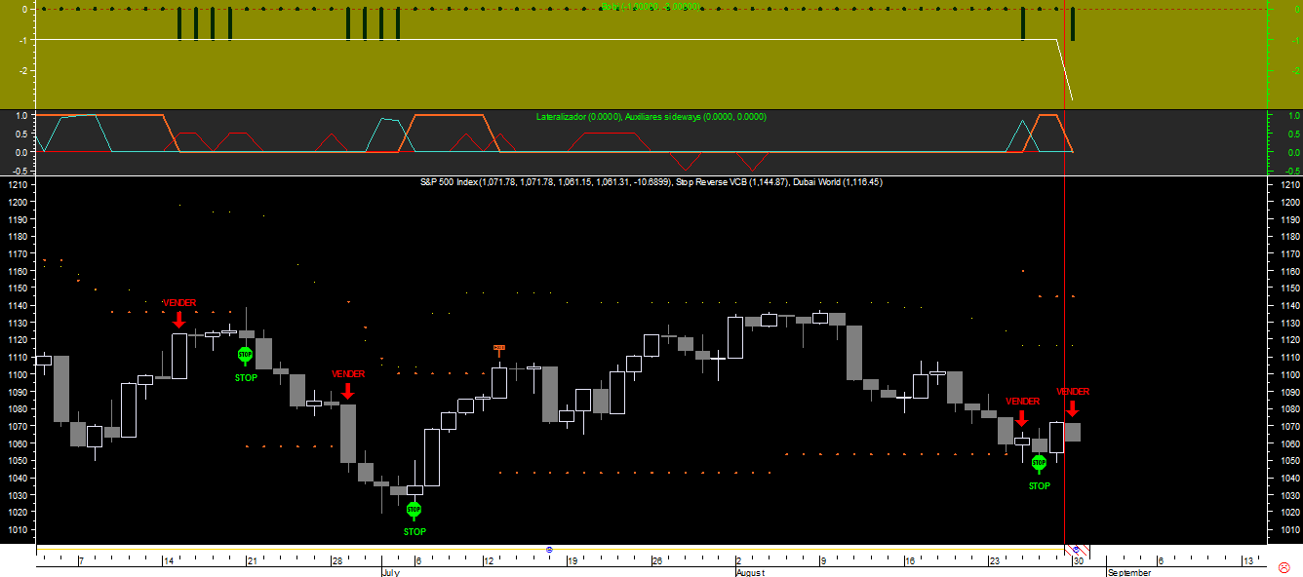
Task: Select the rightmost VENDER sell arrow
Action: click(1072, 407)
